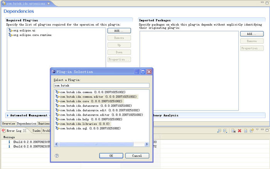The width and height of the screenshot is (270, 169).
Task: Click the Error Log tab icon
Action: point(3,130)
